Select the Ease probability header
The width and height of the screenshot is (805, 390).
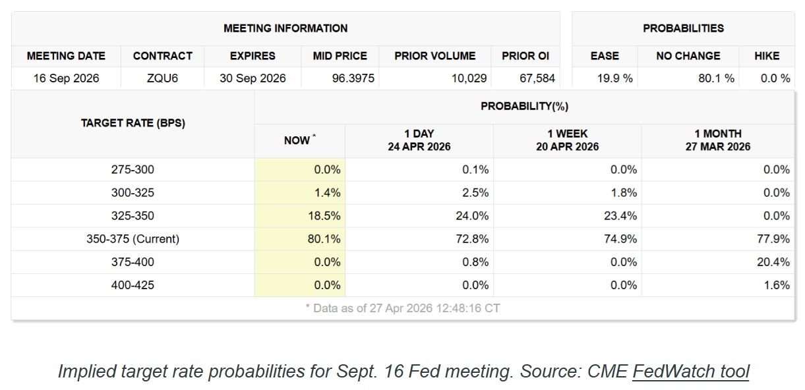[x=604, y=56]
